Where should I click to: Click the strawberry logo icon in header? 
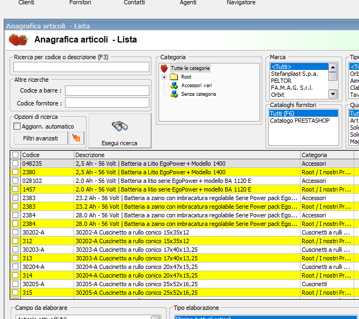click(x=19, y=39)
